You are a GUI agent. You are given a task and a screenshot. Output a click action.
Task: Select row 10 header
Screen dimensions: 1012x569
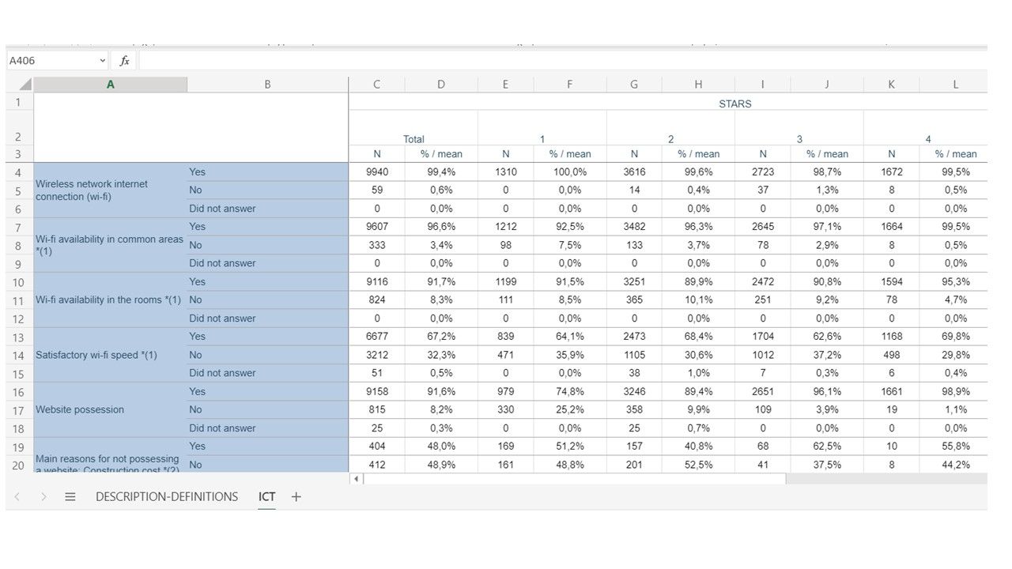(x=18, y=282)
